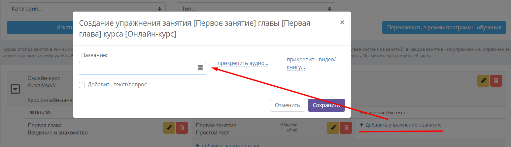Image resolution: width=511 pixels, height=147 pixels.
Task: Enable Добавить текст/вопрос checkbox
Action: [x=82, y=85]
